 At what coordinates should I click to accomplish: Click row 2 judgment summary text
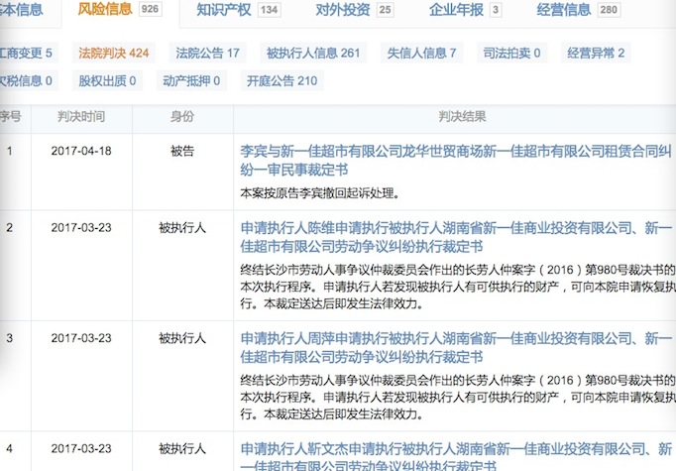click(x=458, y=287)
